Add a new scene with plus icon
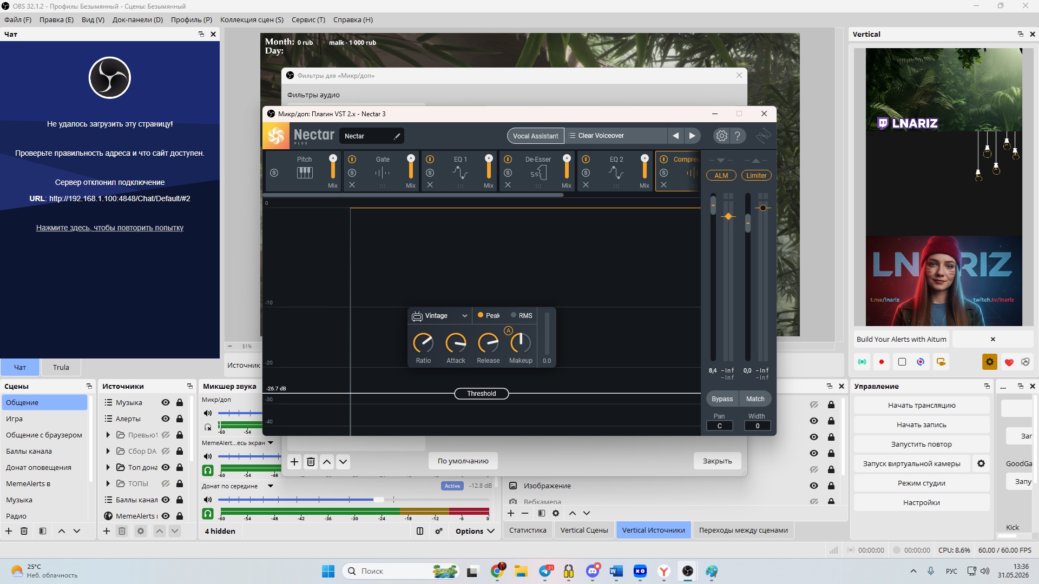Screen dimensions: 1039x584 pyautogui.click(x=9, y=531)
